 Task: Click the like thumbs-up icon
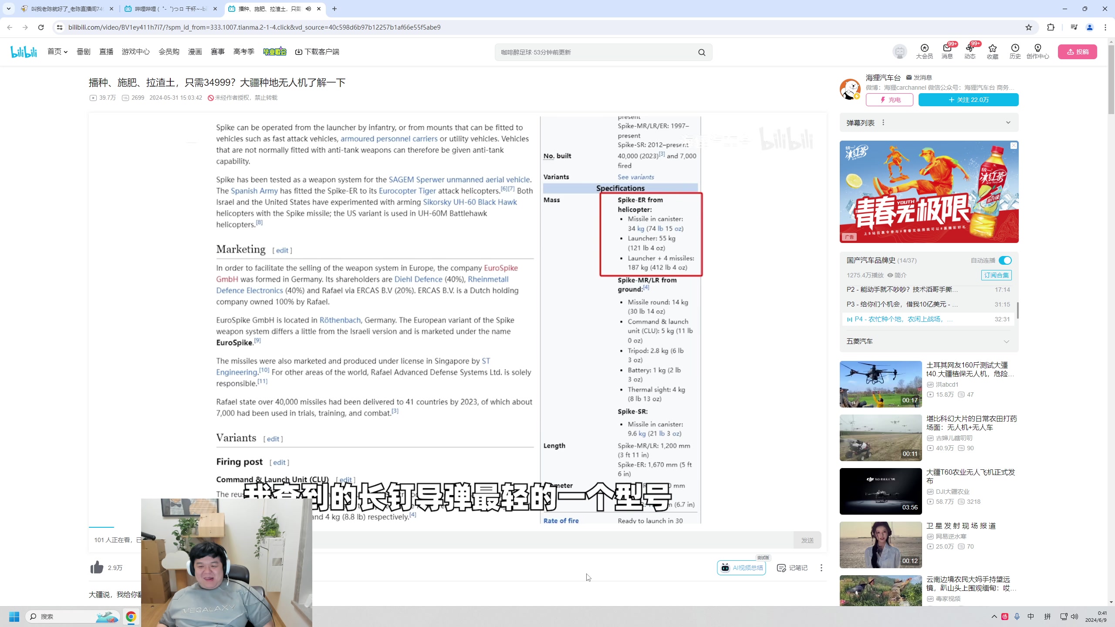click(97, 567)
